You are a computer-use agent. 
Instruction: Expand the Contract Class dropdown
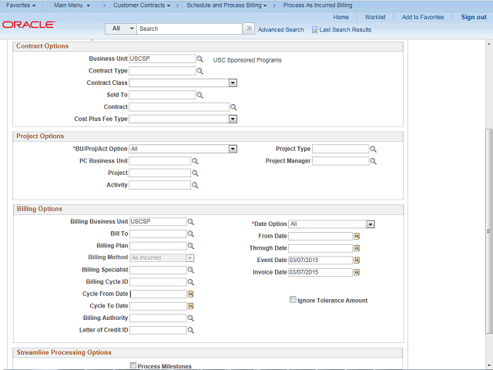233,82
